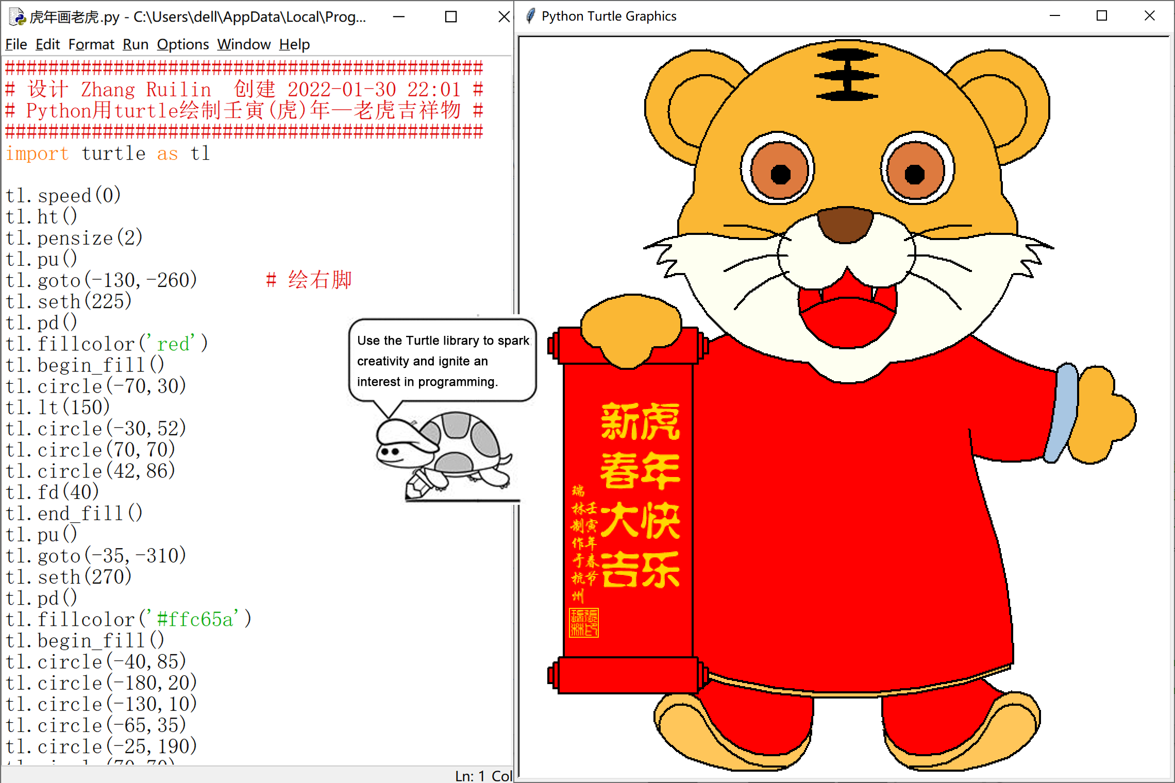This screenshot has width=1175, height=783.
Task: Open the Format menu
Action: click(91, 45)
